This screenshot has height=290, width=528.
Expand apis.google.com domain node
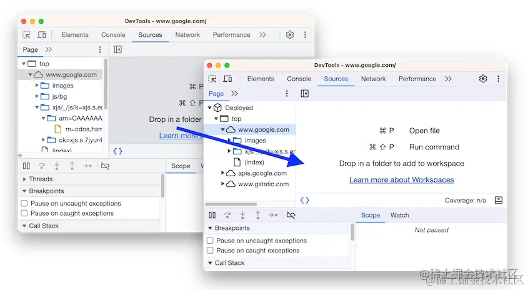tap(222, 173)
